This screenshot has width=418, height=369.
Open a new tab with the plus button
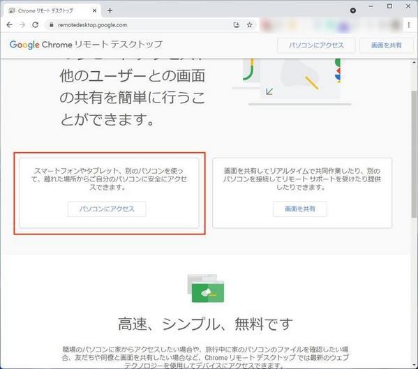pyautogui.click(x=110, y=10)
